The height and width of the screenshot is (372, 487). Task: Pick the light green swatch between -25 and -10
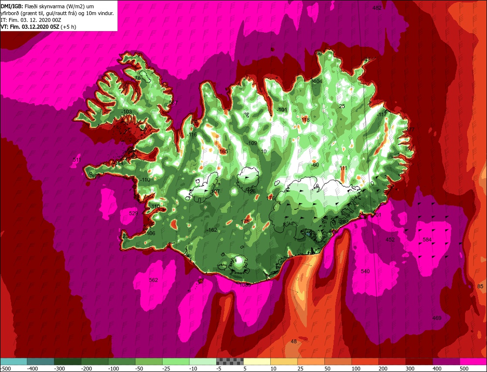pos(176,361)
